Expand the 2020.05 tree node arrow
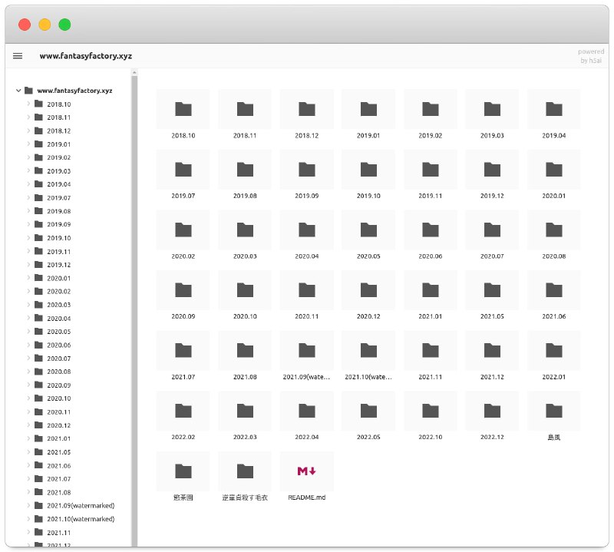The width and height of the screenshot is (614, 552). (28, 332)
